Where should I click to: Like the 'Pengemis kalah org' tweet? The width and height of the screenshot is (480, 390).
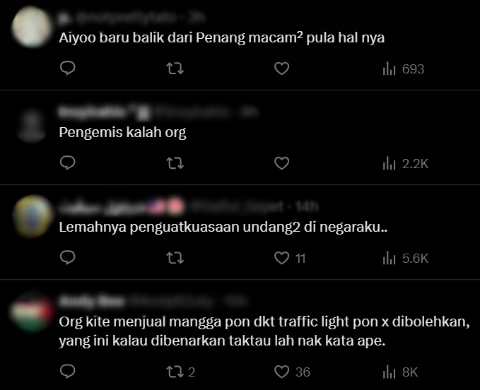click(x=281, y=163)
